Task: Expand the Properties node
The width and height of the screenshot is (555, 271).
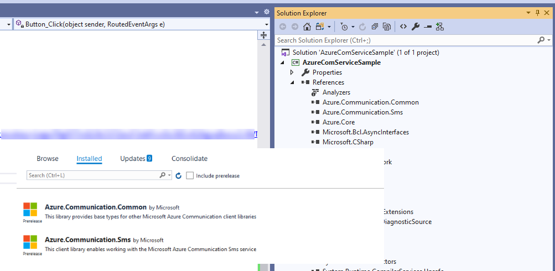Action: point(292,72)
